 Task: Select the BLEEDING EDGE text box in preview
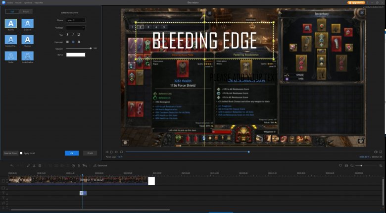point(204,41)
